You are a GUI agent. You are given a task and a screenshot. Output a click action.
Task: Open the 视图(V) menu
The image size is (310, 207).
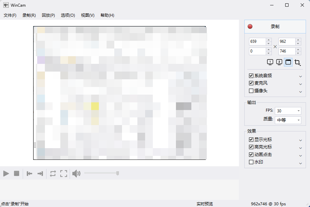[87, 15]
